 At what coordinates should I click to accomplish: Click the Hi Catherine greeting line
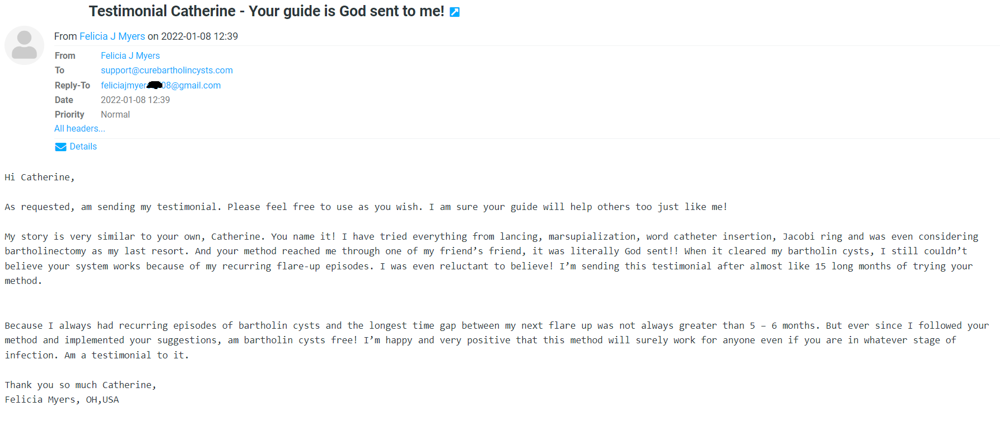click(x=40, y=178)
